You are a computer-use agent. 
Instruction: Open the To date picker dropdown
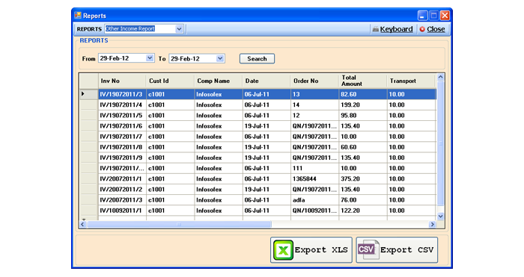pyautogui.click(x=220, y=58)
